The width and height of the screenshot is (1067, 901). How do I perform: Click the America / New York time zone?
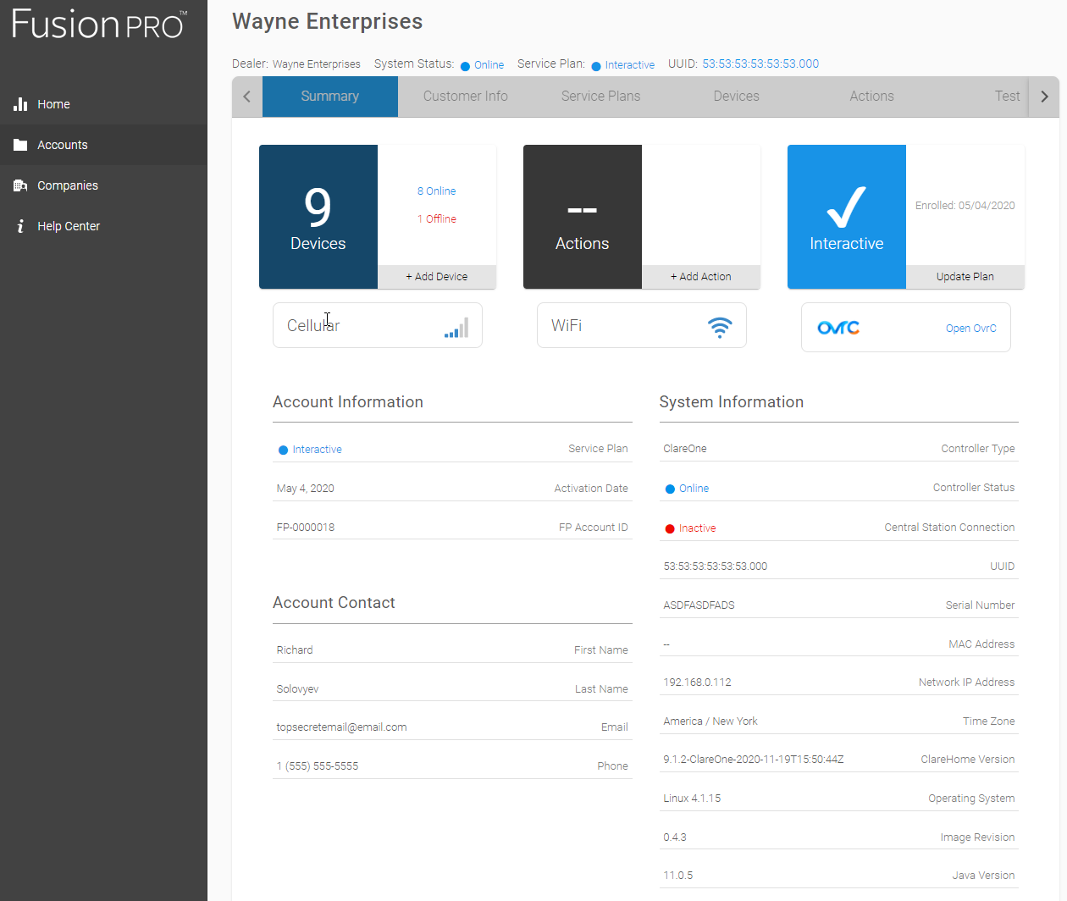coord(710,721)
